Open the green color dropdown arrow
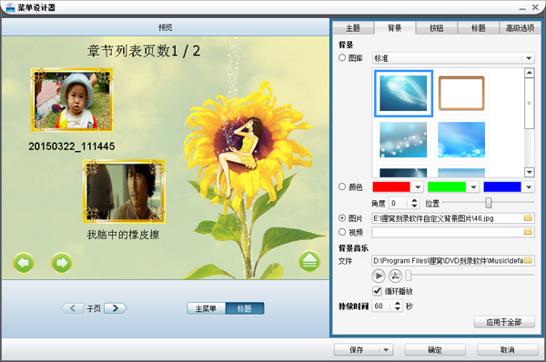The width and height of the screenshot is (546, 362). pos(473,187)
